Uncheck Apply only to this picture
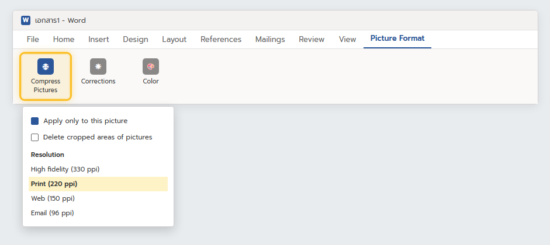 (x=34, y=121)
